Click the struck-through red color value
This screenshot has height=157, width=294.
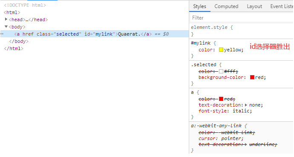(228, 99)
